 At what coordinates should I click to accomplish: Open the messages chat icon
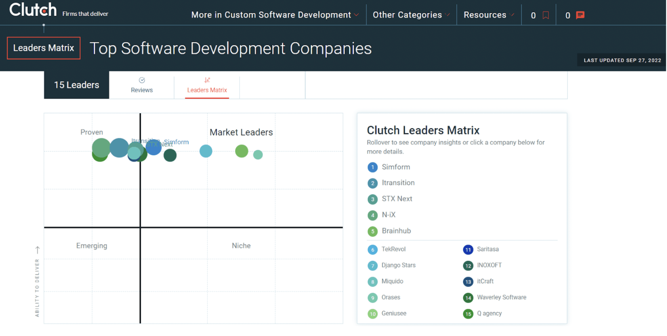[x=580, y=15]
